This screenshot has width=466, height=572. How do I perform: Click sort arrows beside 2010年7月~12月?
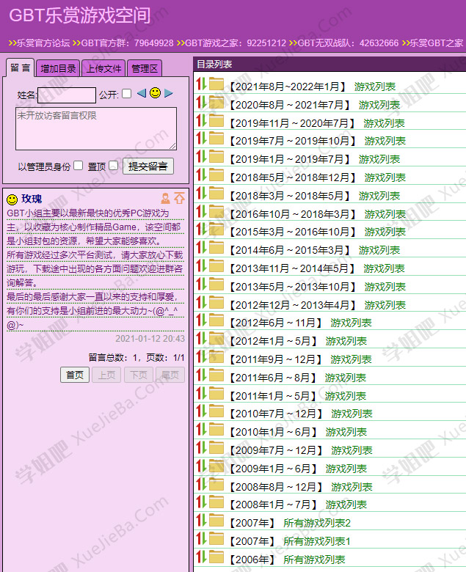pos(201,411)
